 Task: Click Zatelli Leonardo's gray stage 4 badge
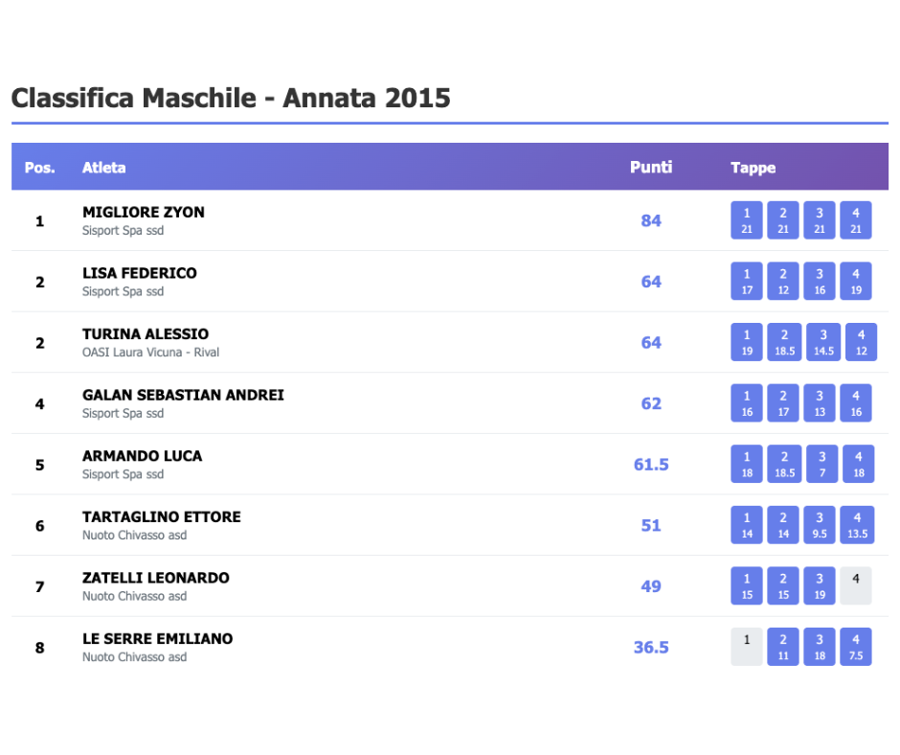pos(856,585)
